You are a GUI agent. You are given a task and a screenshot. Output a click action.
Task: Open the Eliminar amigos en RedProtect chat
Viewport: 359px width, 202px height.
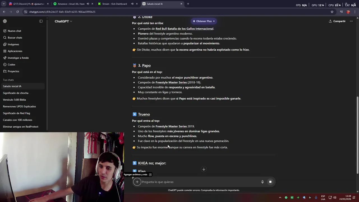[x=22, y=127]
